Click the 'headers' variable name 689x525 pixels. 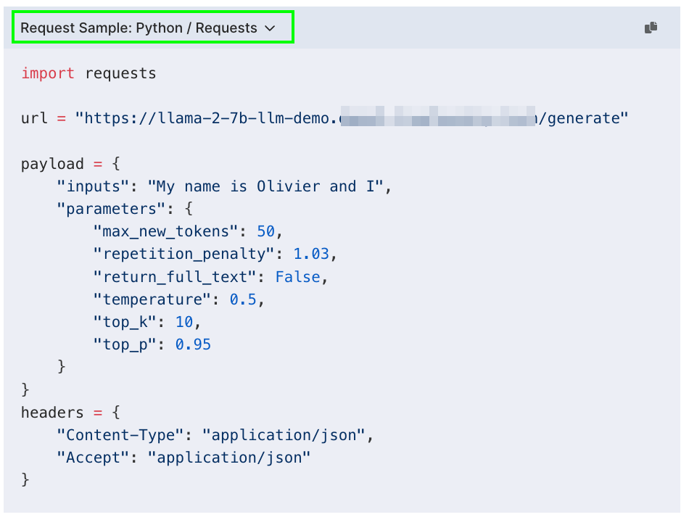coord(52,413)
